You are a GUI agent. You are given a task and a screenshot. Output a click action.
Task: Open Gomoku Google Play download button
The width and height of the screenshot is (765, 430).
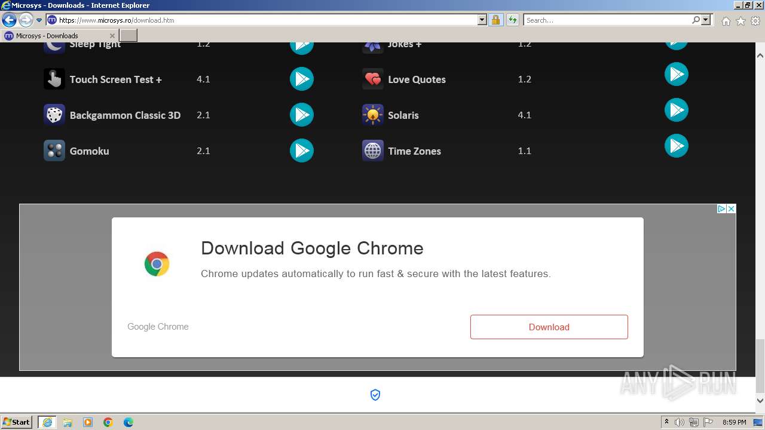pyautogui.click(x=302, y=150)
